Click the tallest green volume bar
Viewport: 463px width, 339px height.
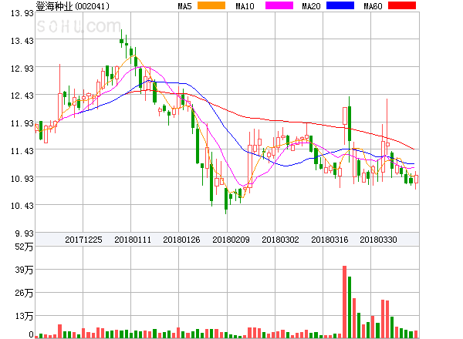tap(350, 307)
